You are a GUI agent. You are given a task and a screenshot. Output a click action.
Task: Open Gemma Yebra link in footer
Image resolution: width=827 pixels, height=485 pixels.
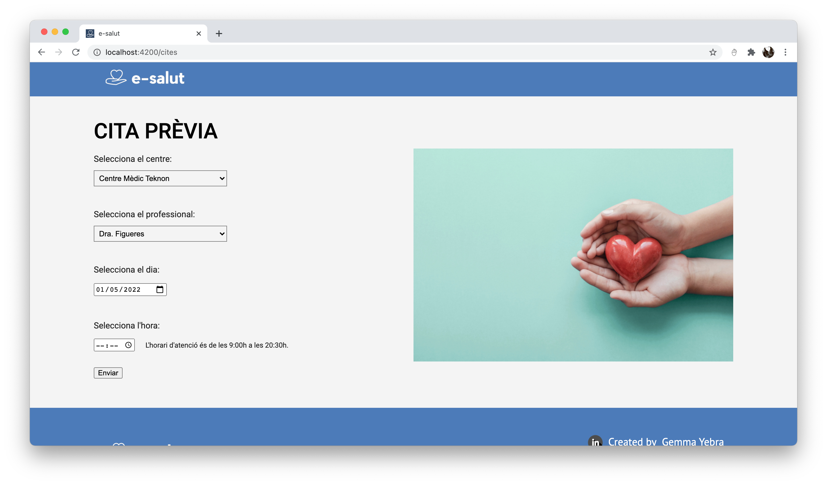click(x=692, y=441)
